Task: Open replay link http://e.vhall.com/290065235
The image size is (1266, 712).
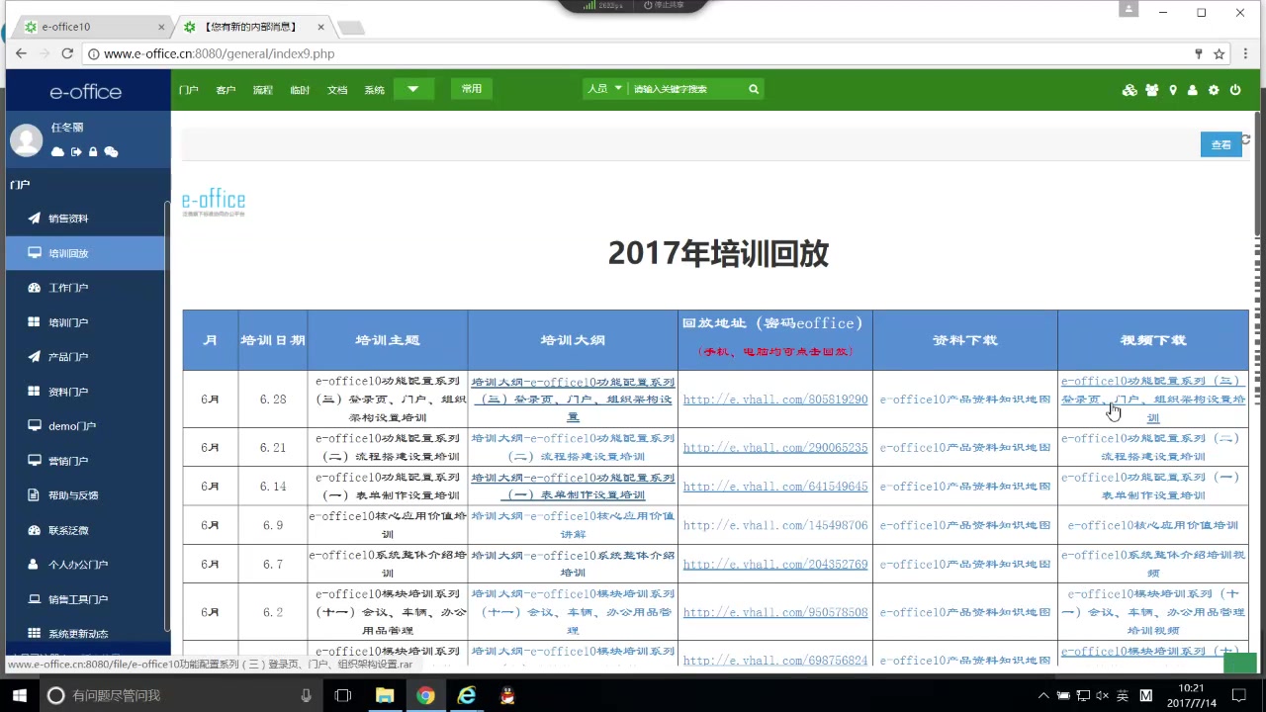Action: coord(775,448)
